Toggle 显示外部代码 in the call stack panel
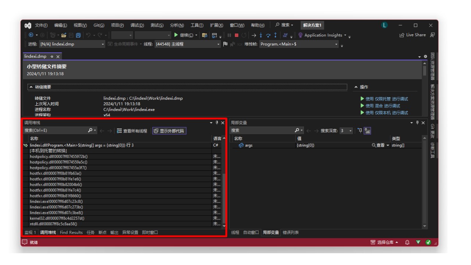 (169, 131)
